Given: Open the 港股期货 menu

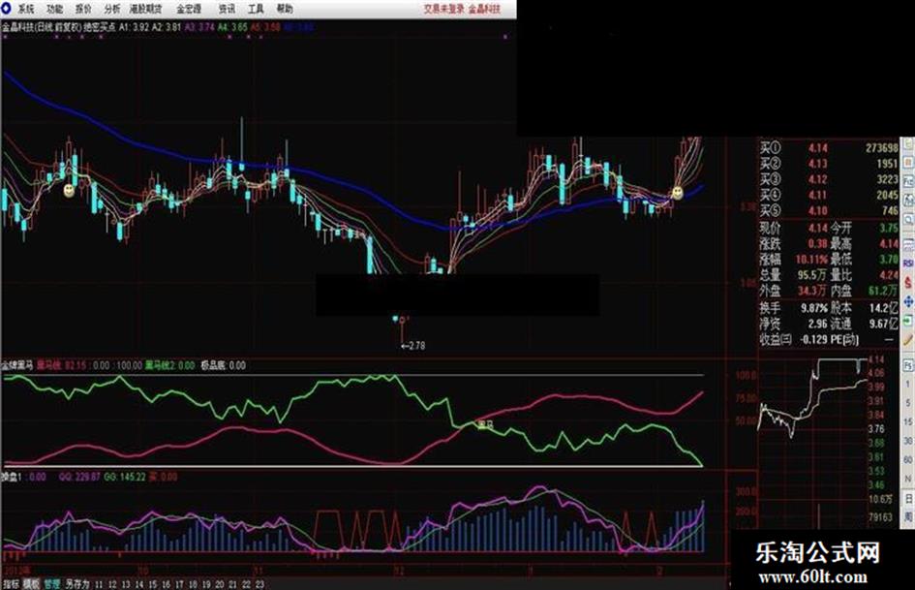Looking at the screenshot, I should 146,9.
